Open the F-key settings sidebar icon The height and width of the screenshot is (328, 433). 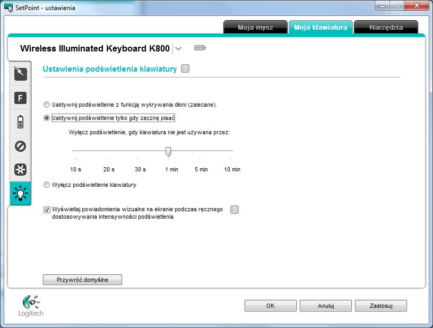pyautogui.click(x=21, y=98)
